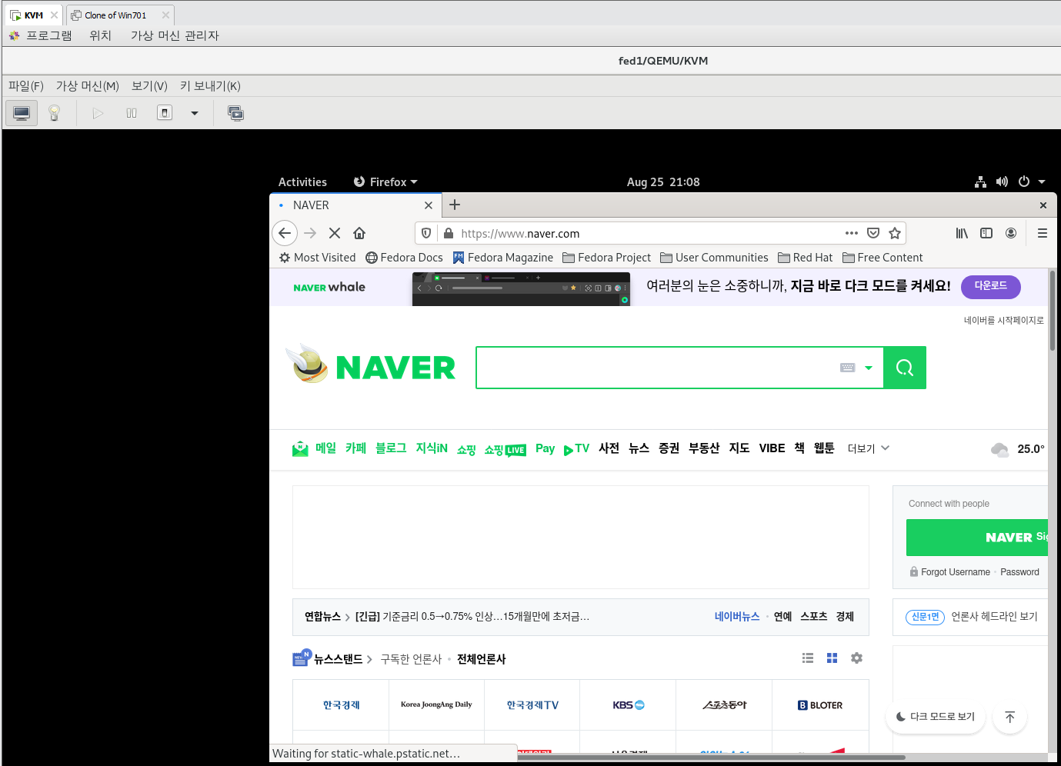Pause the virtual machine

[132, 113]
